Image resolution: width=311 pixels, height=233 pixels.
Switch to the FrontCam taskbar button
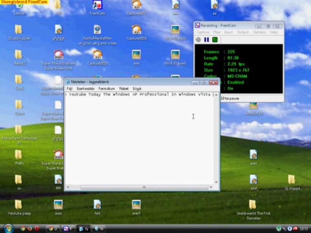[68, 229]
